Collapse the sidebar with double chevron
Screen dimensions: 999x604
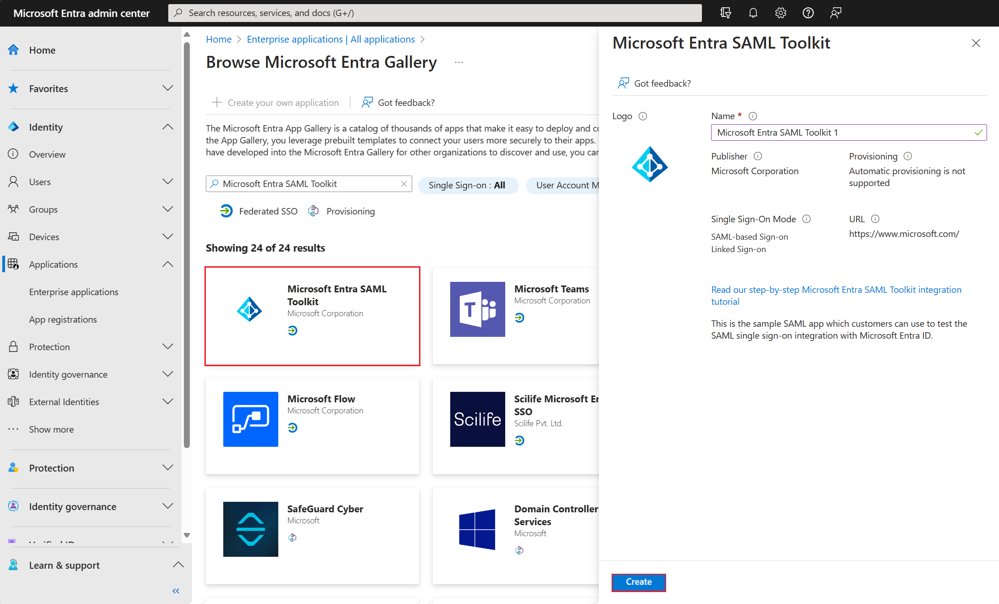176,591
